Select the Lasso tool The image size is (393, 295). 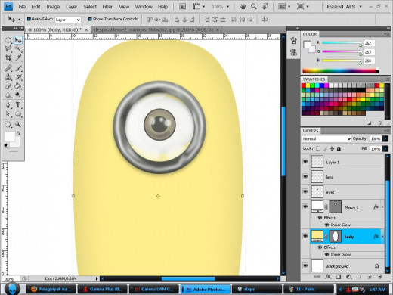pos(8,49)
